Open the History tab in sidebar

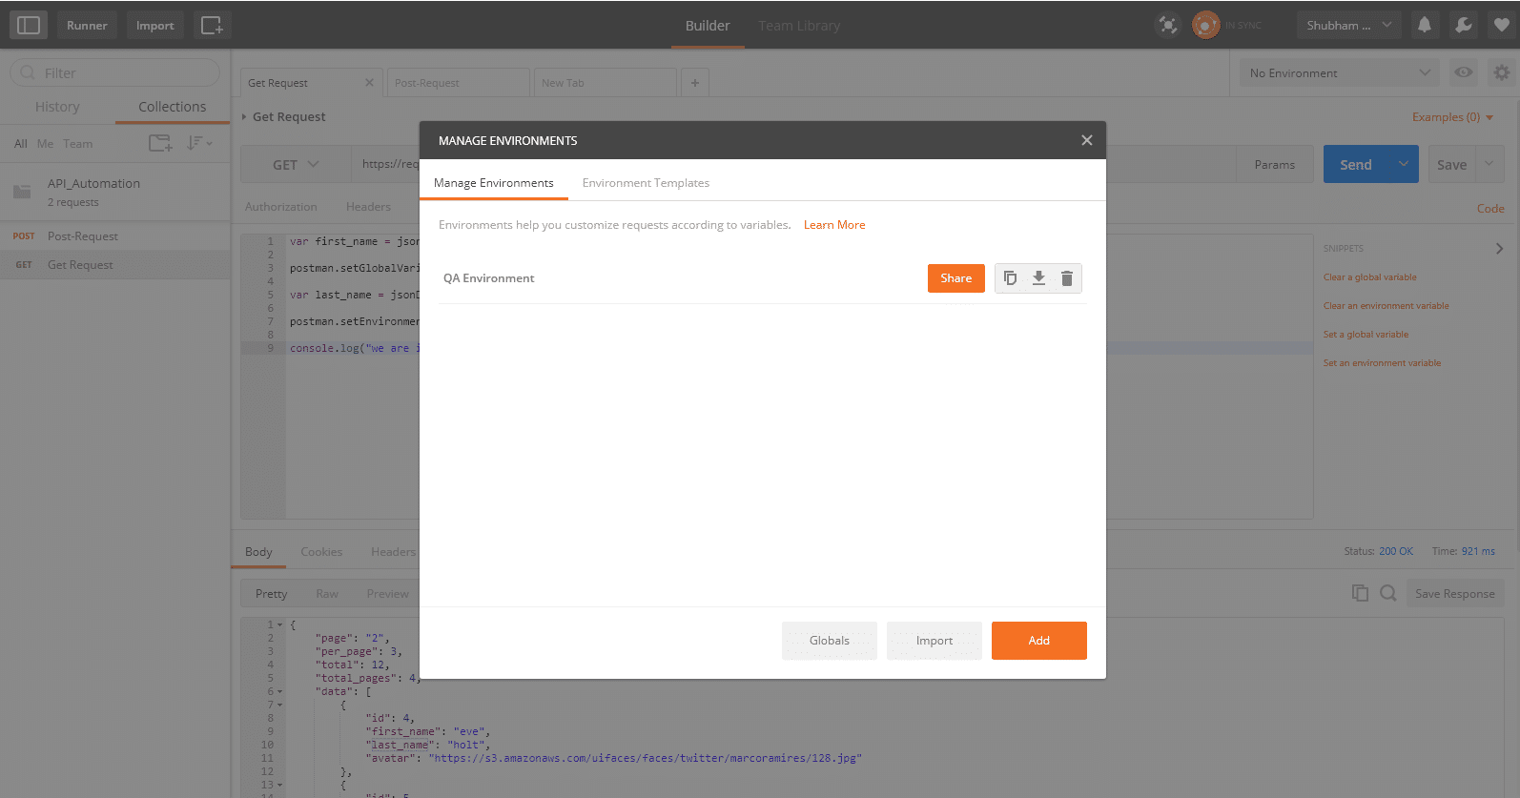click(x=57, y=107)
